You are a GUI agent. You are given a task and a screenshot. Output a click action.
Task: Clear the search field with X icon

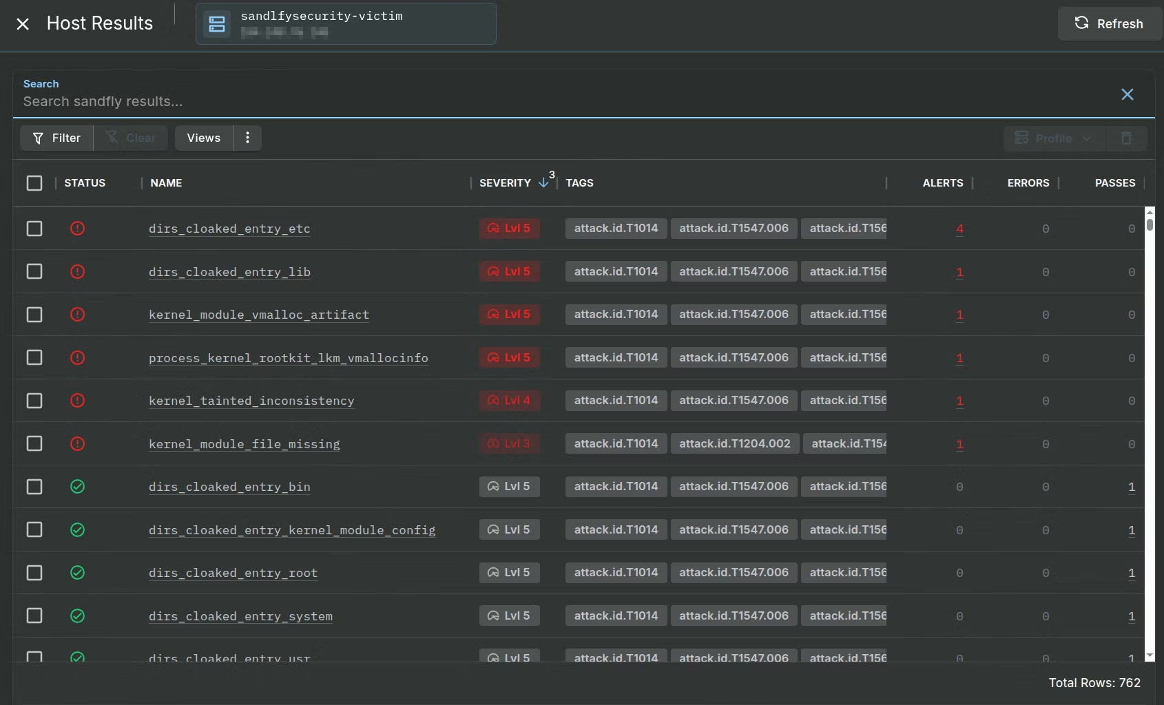pyautogui.click(x=1127, y=94)
